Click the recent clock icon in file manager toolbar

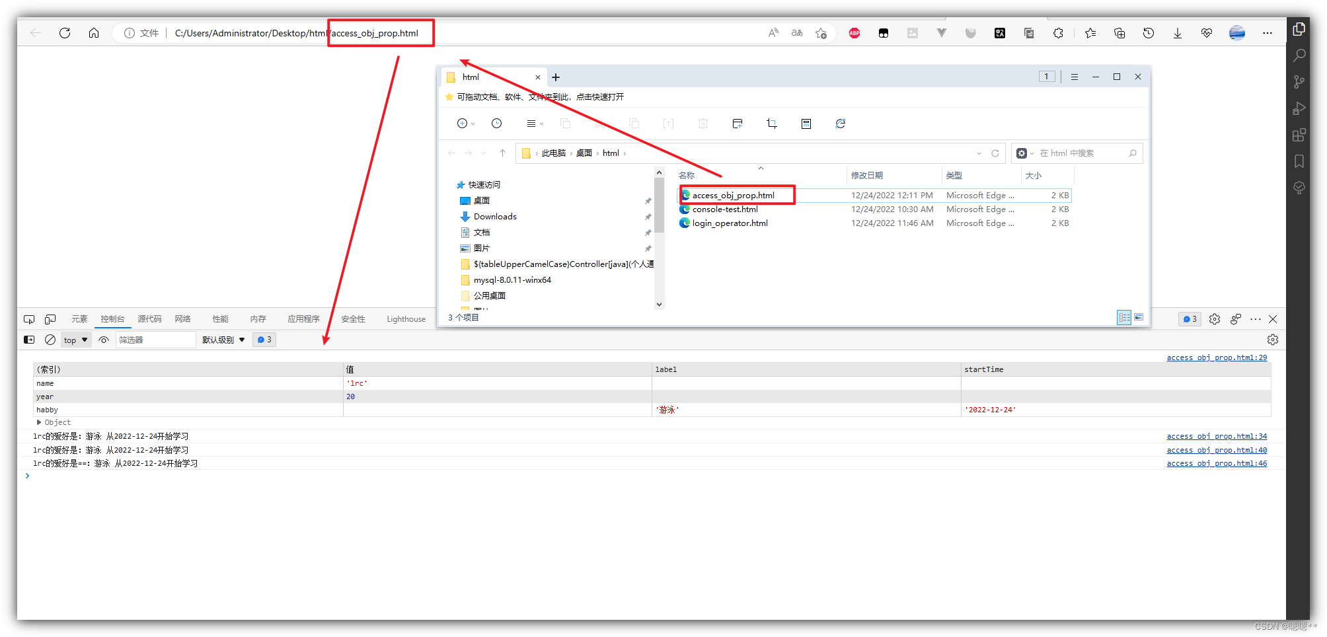[497, 124]
